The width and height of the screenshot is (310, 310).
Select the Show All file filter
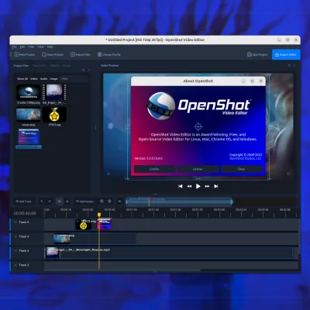coord(22,78)
